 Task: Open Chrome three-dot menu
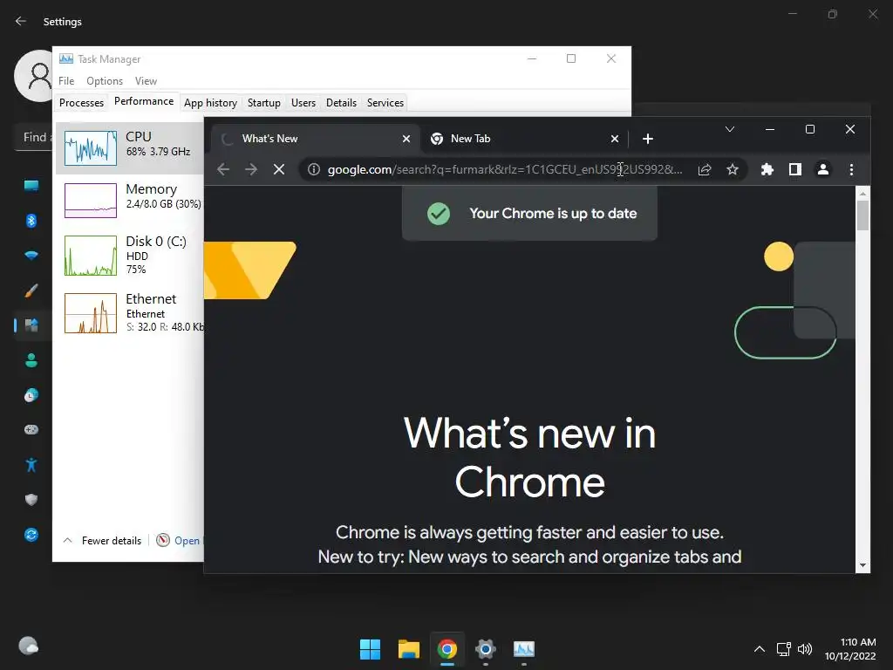click(x=851, y=169)
